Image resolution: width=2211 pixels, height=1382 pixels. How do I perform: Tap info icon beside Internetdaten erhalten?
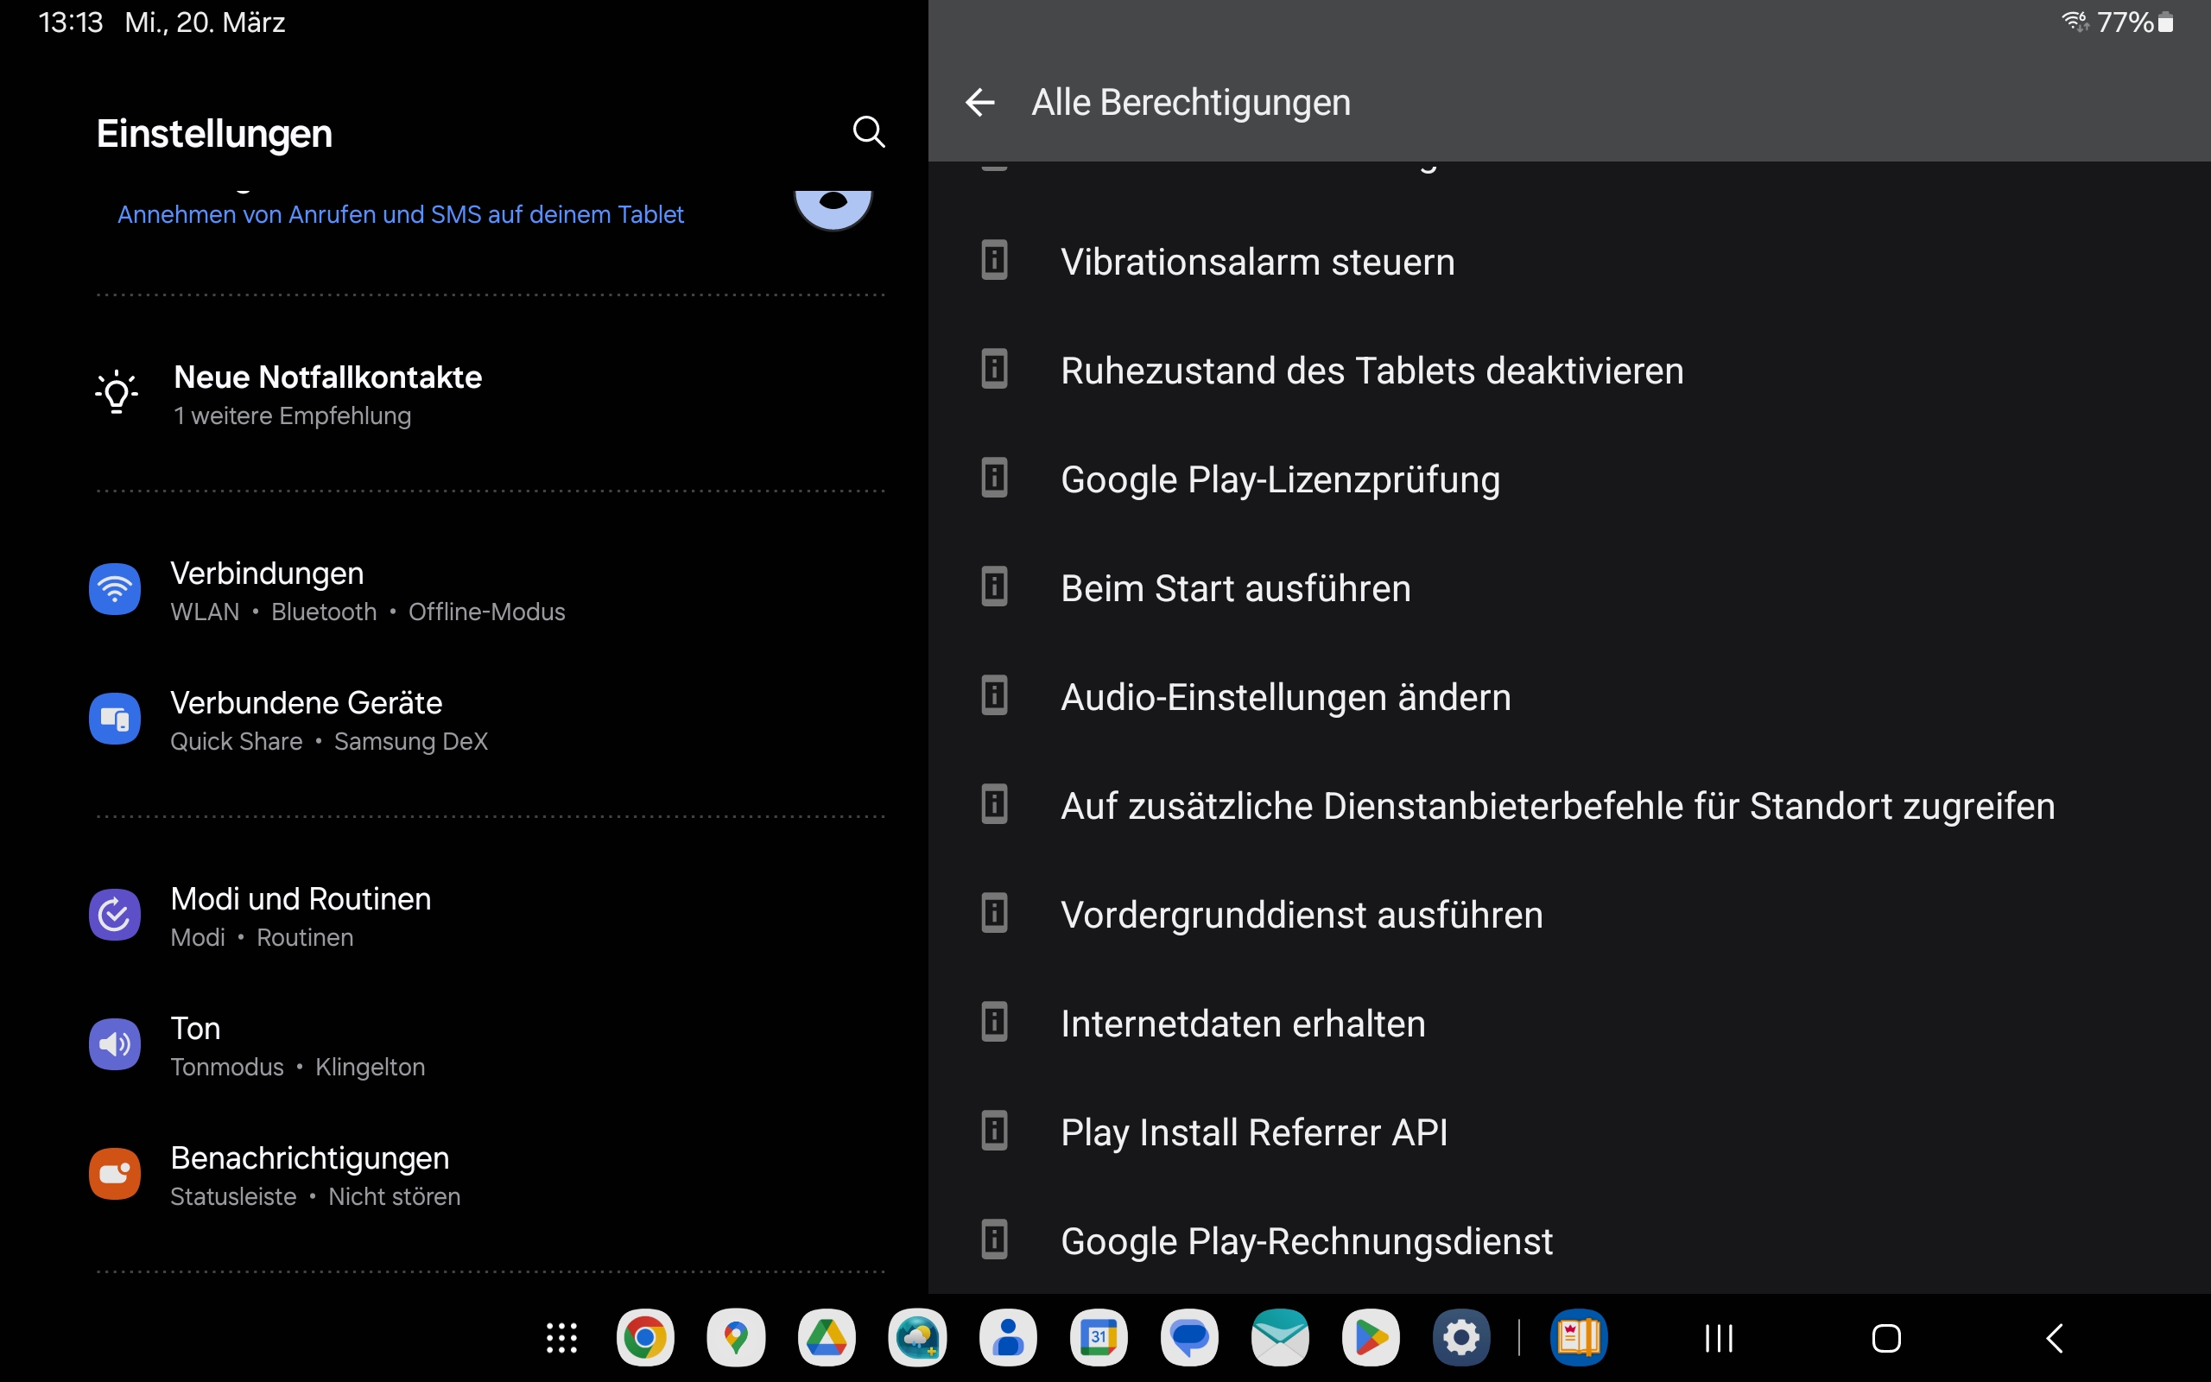click(994, 1022)
